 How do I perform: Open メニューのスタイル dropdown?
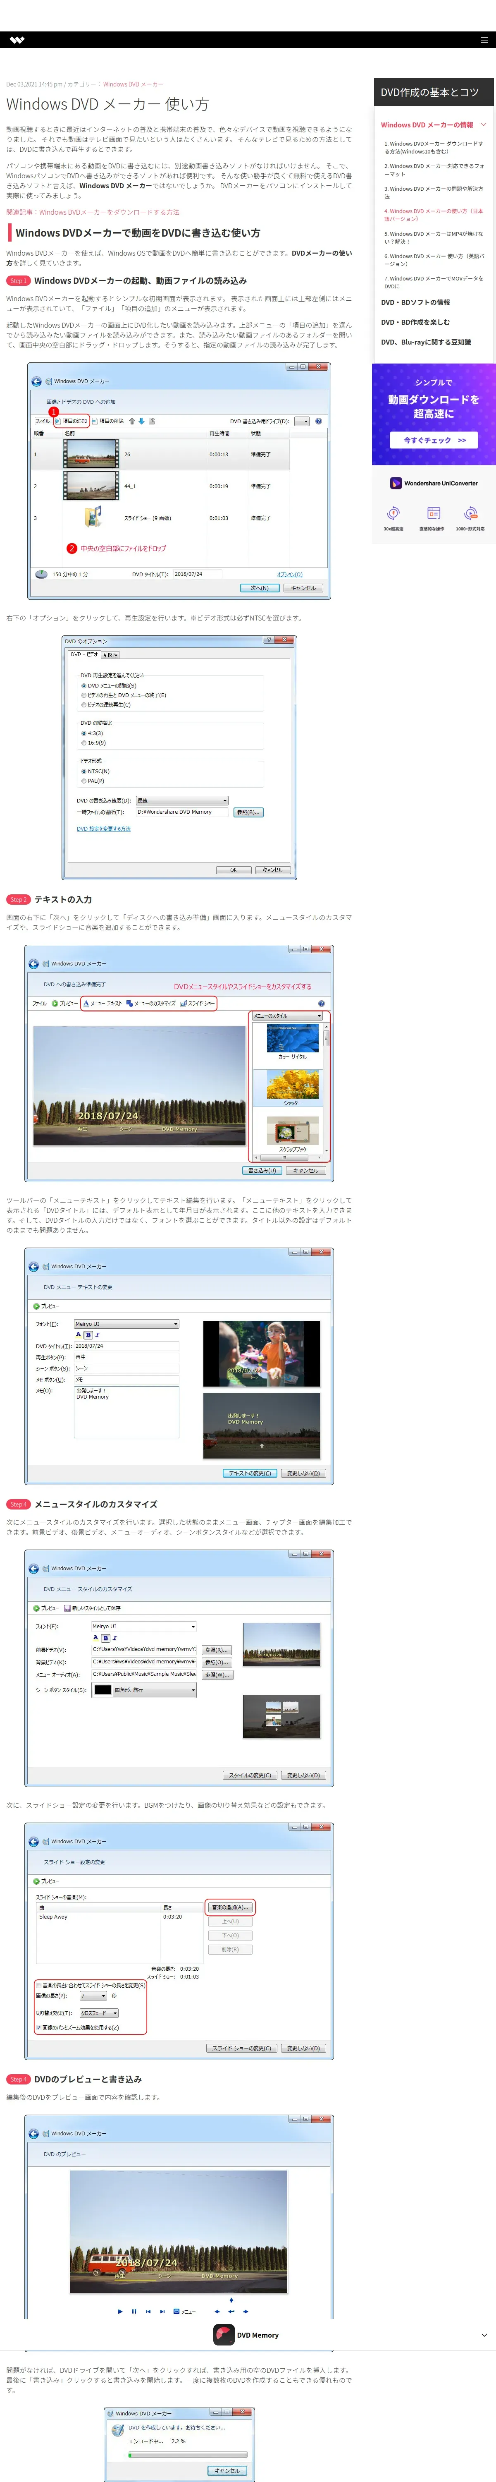(x=287, y=1016)
